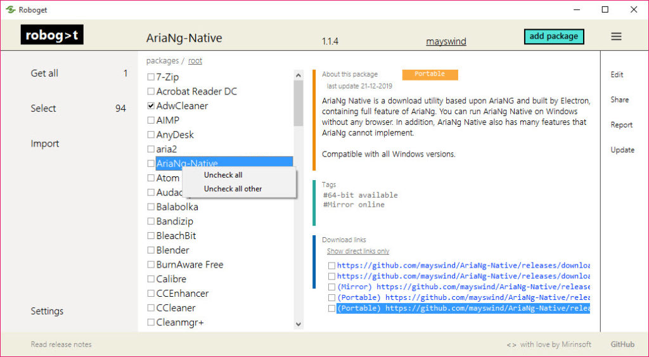Open the hamburger menu icon
The width and height of the screenshot is (649, 357).
click(616, 36)
